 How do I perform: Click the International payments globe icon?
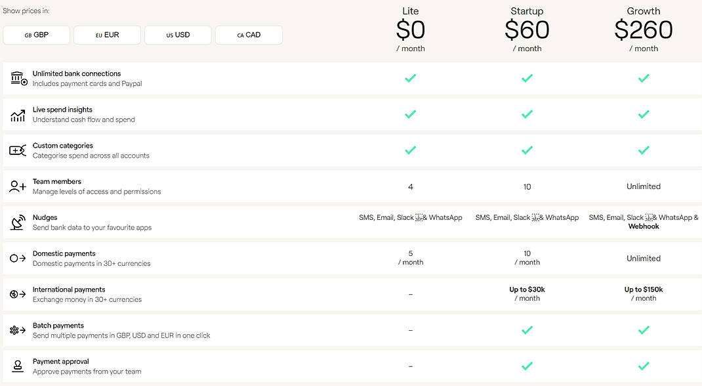click(x=18, y=294)
